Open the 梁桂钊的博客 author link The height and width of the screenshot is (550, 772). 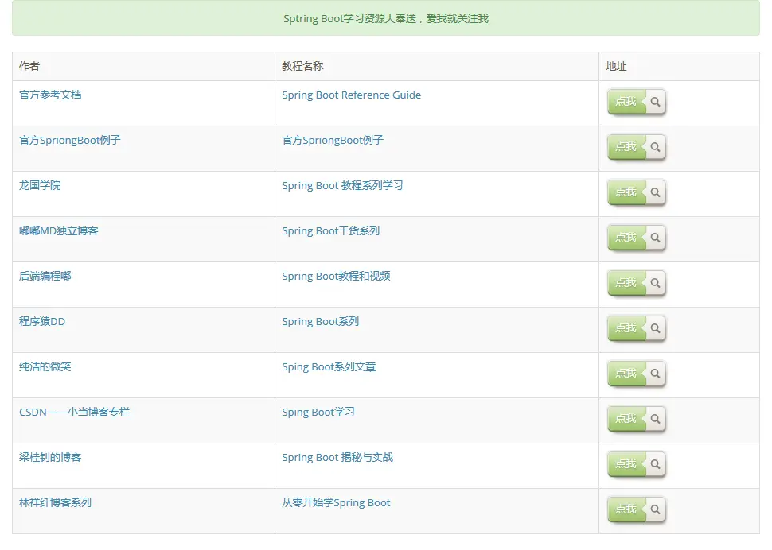(50, 457)
